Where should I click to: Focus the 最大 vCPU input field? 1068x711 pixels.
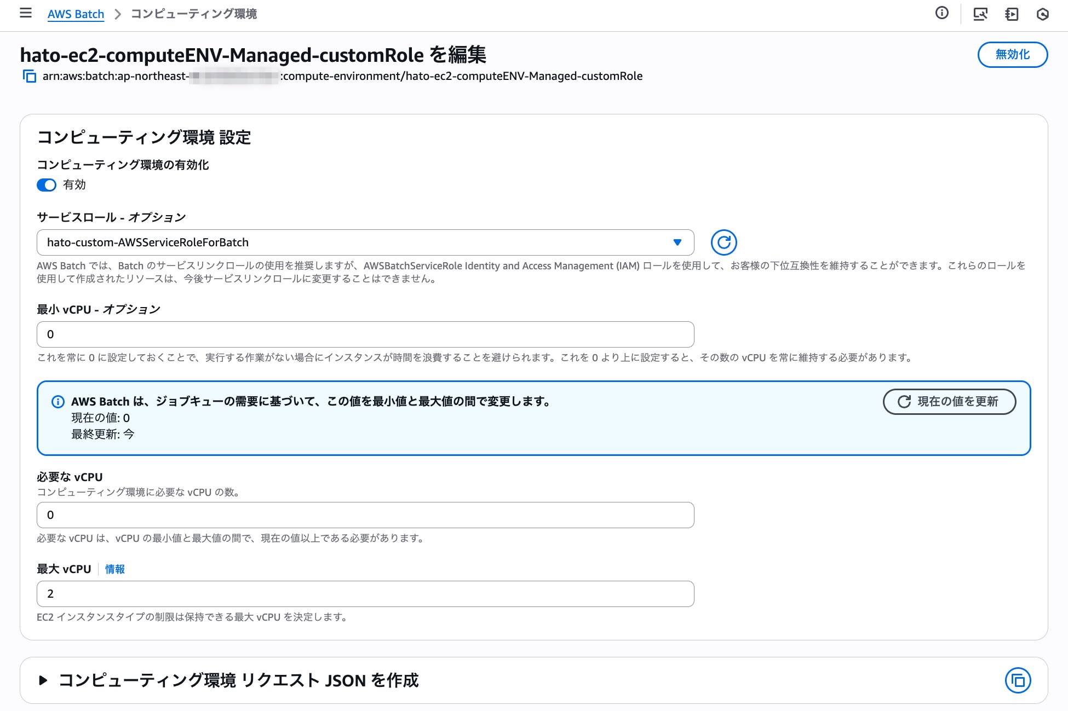coord(365,594)
